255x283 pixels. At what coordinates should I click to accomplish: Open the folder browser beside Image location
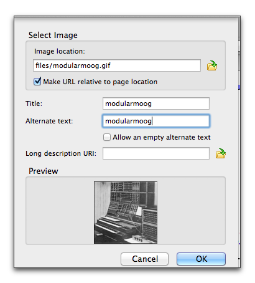point(212,65)
